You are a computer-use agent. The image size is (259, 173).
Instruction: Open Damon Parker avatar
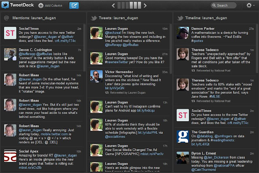tap(183, 33)
